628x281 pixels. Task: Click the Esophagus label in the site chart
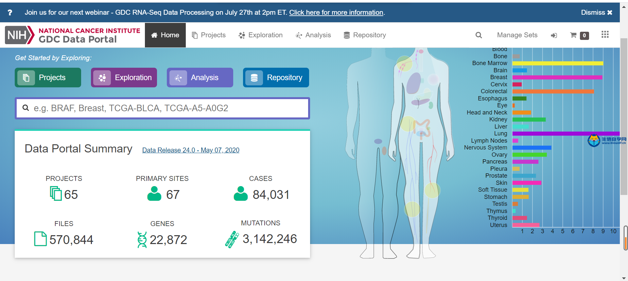[x=493, y=98]
